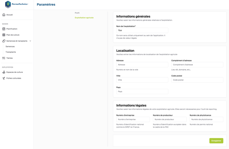Image resolution: width=229 pixels, height=149 pixels.
Task: Select the Exploitation agricole tab
Action: [84, 18]
